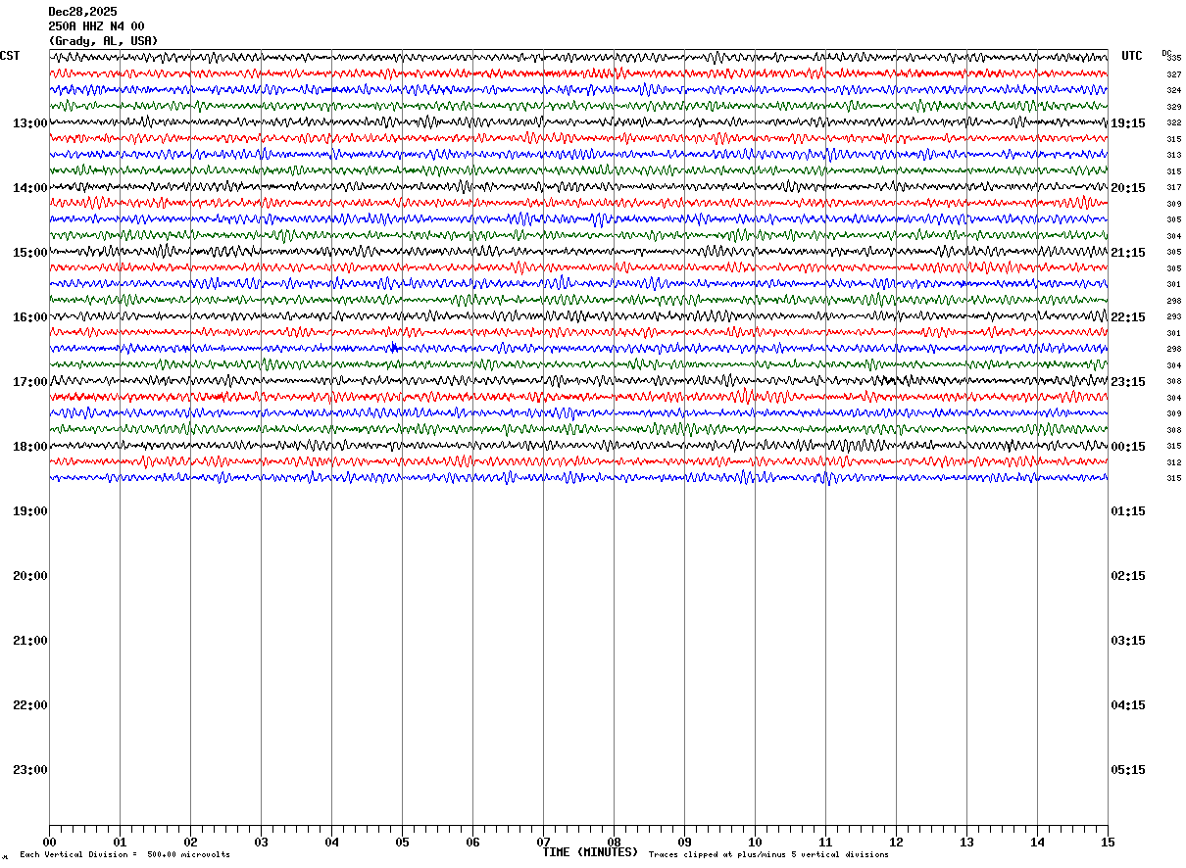The image size is (1186, 868).
Task: Click the 03:15 UTC time label
Action: pyautogui.click(x=1128, y=641)
